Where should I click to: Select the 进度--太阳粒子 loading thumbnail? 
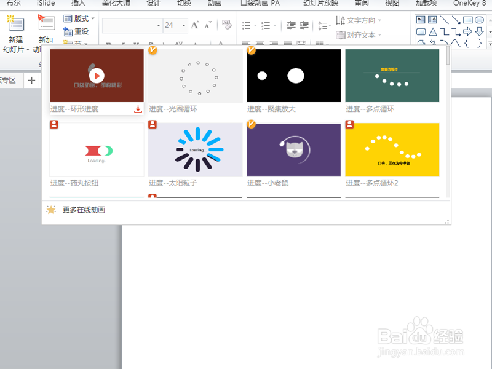[x=195, y=149]
